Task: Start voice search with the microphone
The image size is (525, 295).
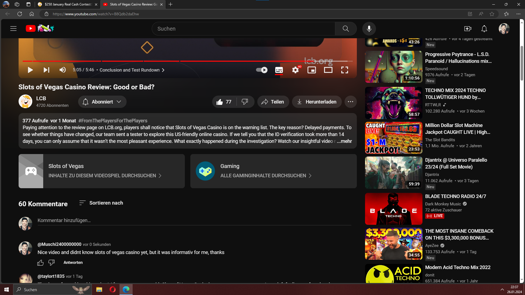Action: coord(369,29)
